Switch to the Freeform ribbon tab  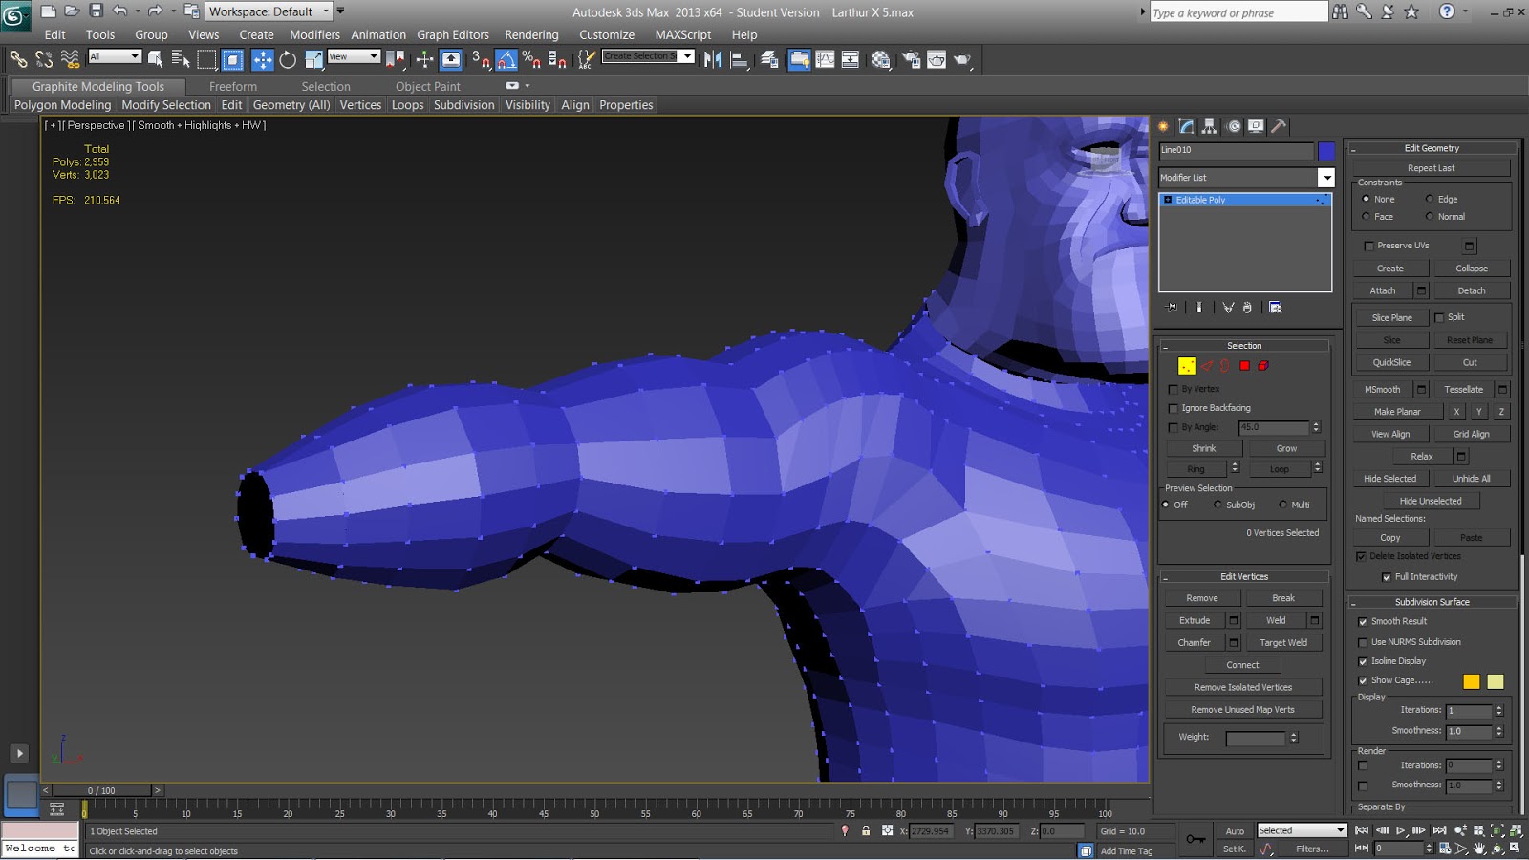click(x=232, y=86)
